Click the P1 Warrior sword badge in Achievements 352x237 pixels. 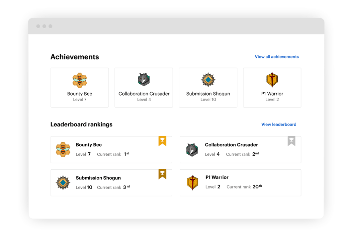click(x=272, y=80)
